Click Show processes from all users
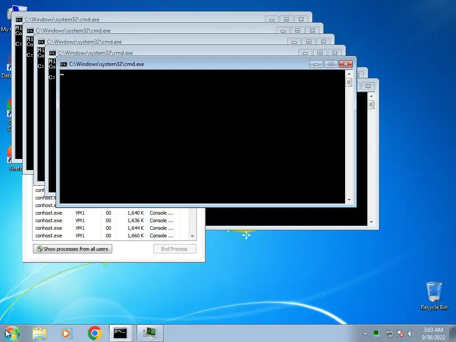Screen dimensions: 456x342 [x=73, y=249]
